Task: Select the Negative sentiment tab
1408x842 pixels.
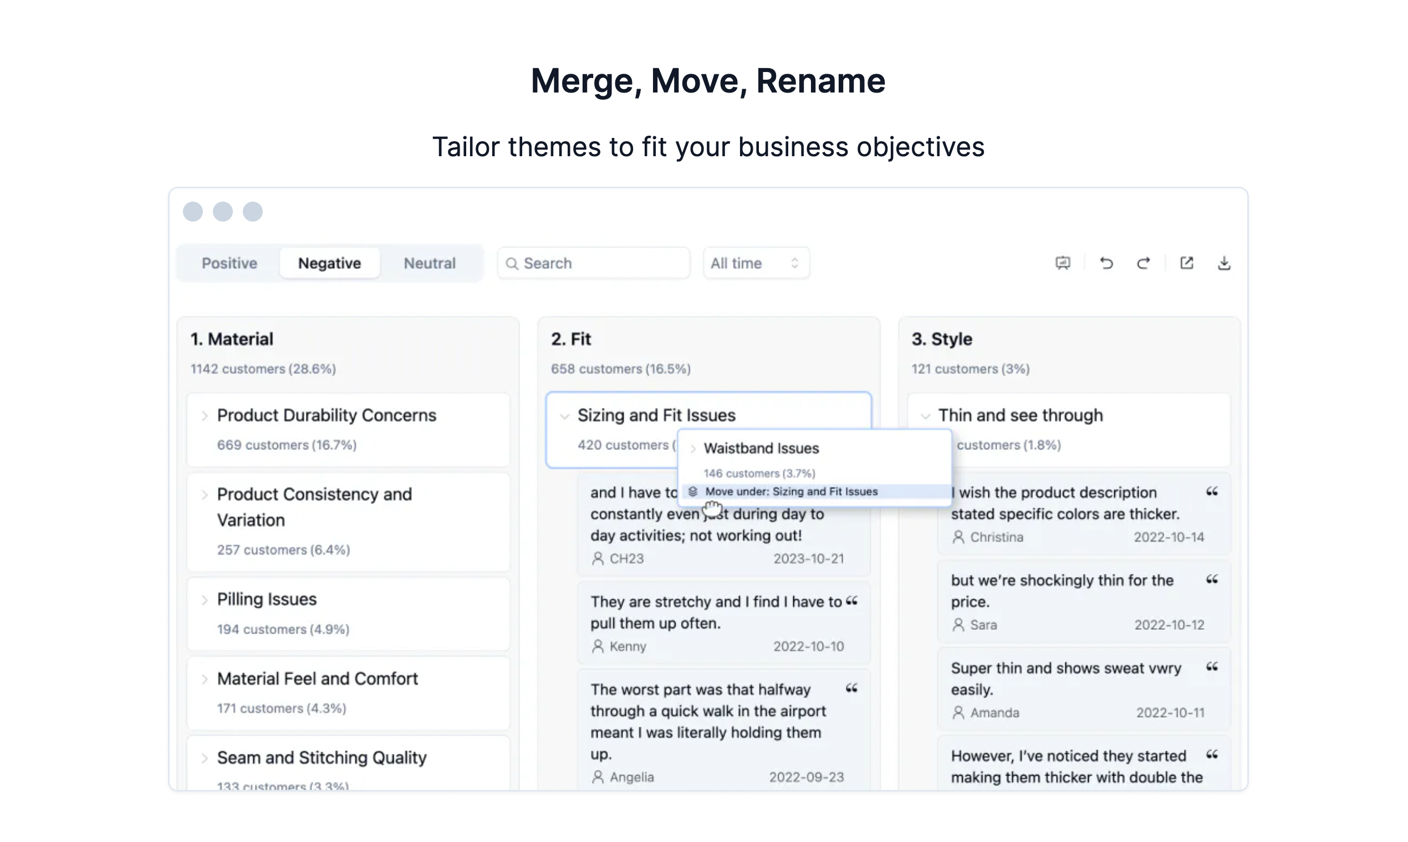Action: (x=329, y=263)
